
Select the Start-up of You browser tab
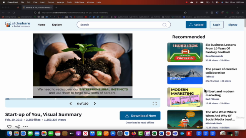pyautogui.click(x=37, y=7)
